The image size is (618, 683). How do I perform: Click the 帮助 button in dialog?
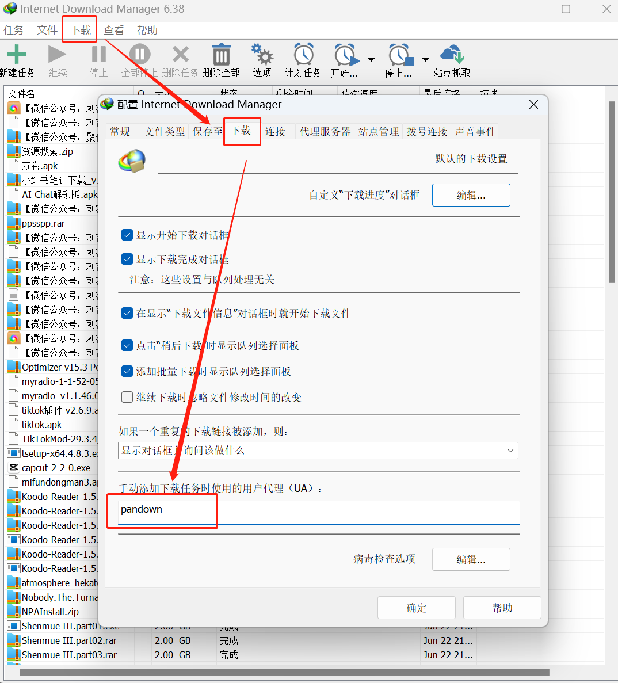click(502, 608)
